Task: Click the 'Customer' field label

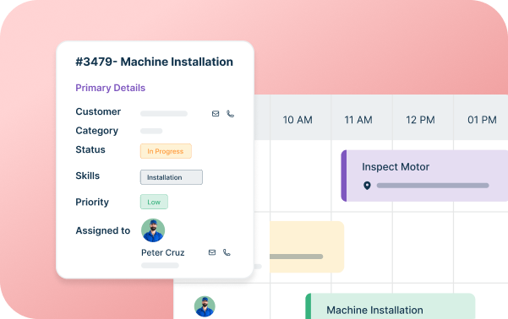Action: pos(98,111)
